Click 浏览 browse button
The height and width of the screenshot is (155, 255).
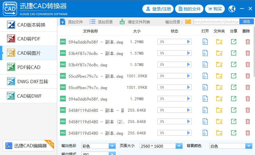[246, 21]
